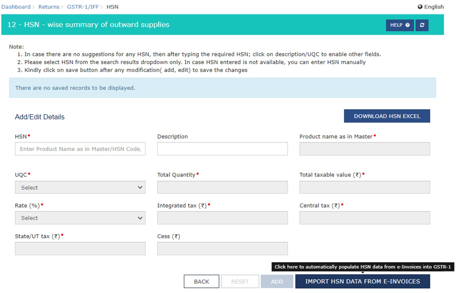Viewport: 458px width, 293px height.
Task: Open GSTR-1/IFF breadcrumb link
Action: [x=83, y=7]
